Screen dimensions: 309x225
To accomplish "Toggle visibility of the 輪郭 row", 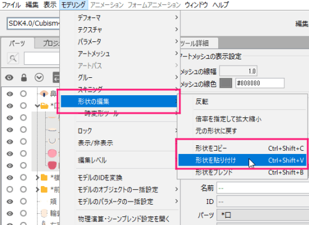I will tap(10, 213).
